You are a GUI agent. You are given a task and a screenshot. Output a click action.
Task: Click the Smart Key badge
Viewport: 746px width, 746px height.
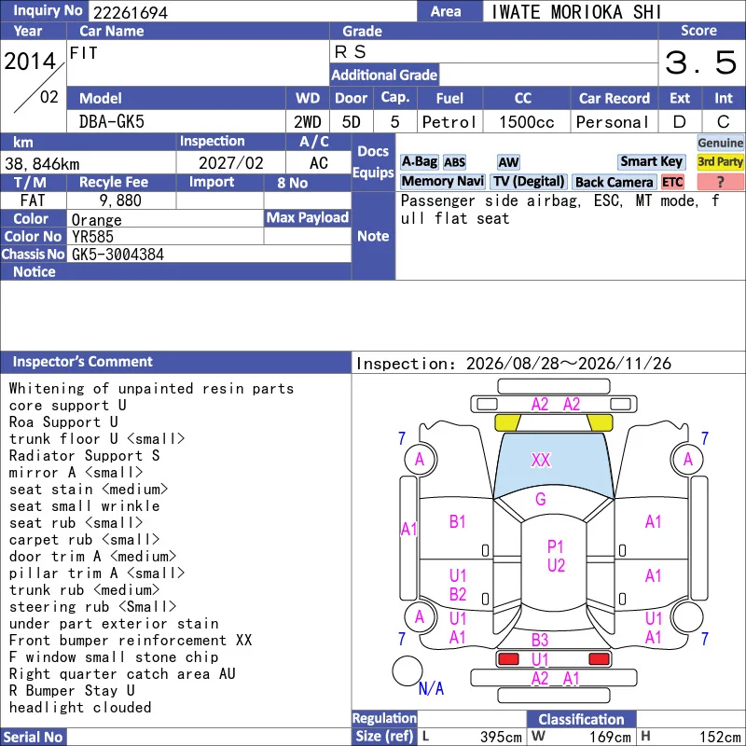(x=651, y=162)
